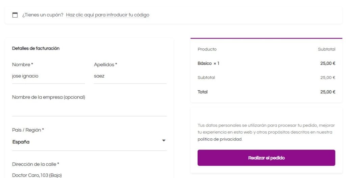Click the Producto column header
Viewport: 346px width, 178px height.
(x=207, y=49)
